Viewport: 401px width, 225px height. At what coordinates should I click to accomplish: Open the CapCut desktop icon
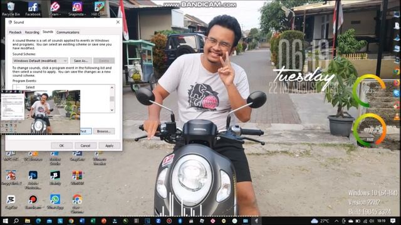tap(11, 202)
